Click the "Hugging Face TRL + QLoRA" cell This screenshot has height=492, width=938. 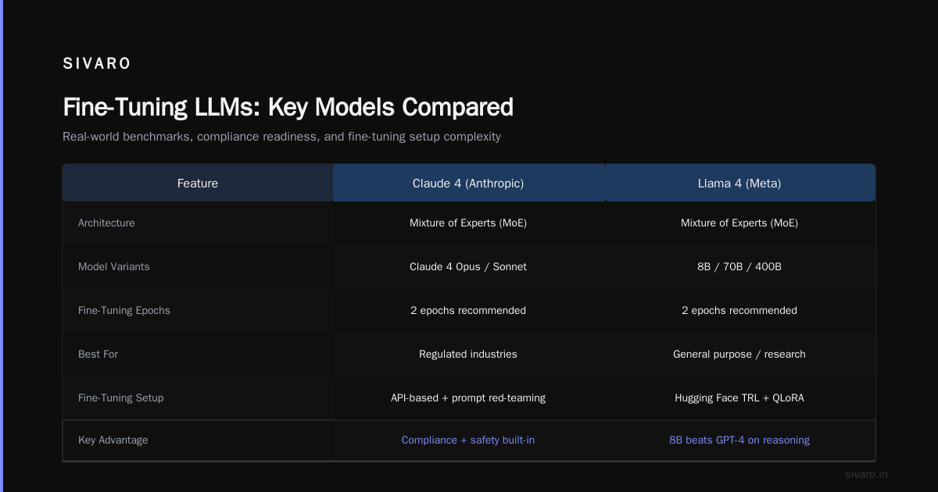coord(739,398)
